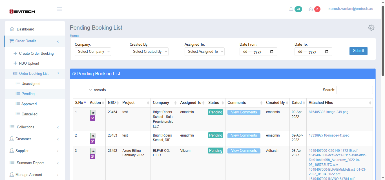The image size is (385, 180).
Task: Select Approved in the sidebar menu
Action: [x=29, y=104]
